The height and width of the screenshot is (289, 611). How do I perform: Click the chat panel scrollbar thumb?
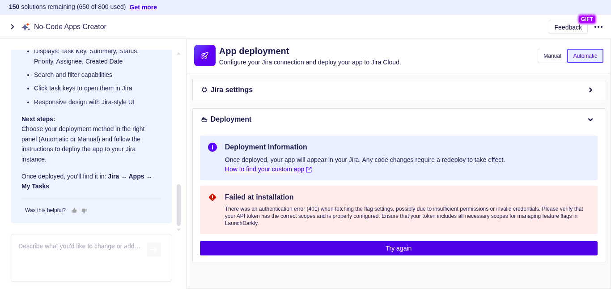[178, 205]
